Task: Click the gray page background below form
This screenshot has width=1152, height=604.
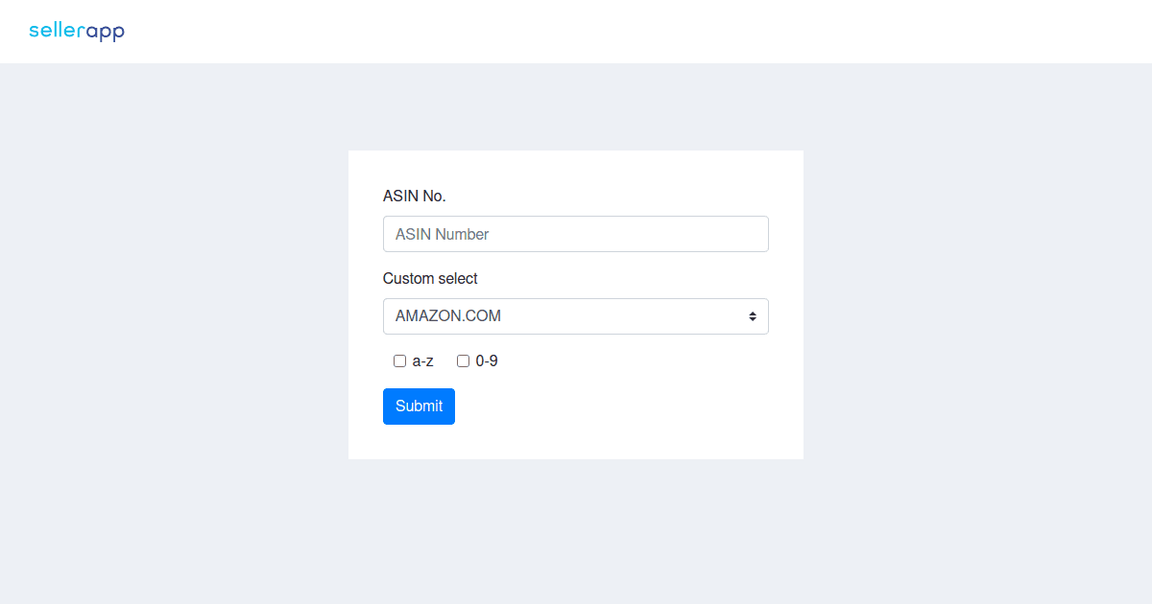Action: click(x=576, y=532)
